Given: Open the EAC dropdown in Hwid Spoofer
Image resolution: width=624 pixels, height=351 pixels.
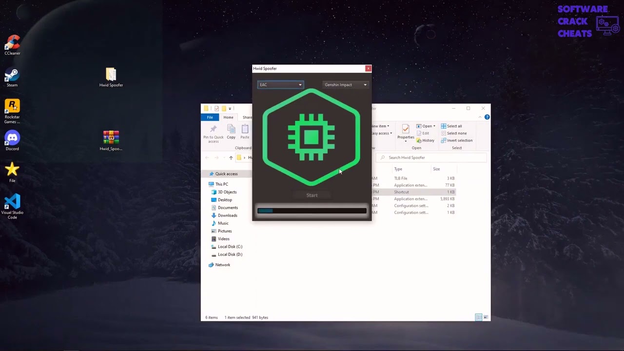Looking at the screenshot, I should point(280,85).
